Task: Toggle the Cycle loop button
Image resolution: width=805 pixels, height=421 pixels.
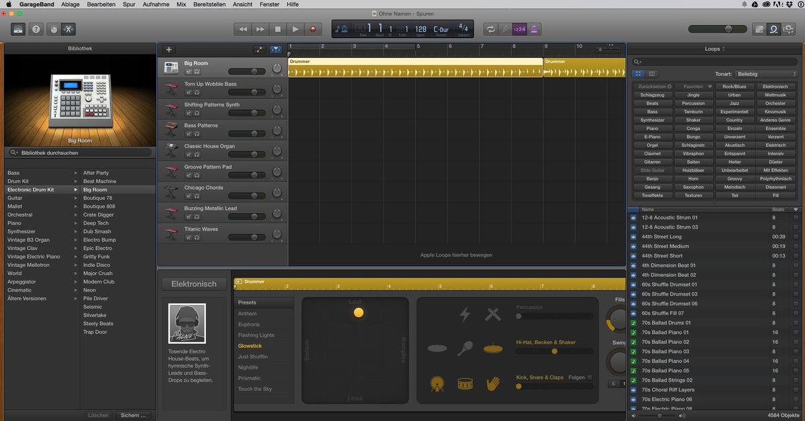Action: (x=490, y=29)
